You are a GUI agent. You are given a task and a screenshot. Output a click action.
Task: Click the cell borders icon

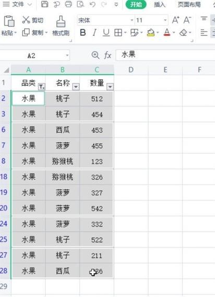point(118,33)
